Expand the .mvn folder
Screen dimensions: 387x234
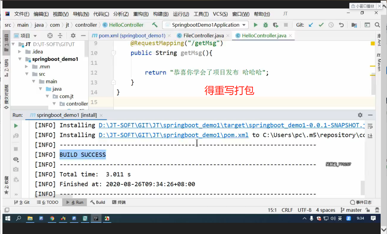click(x=27, y=67)
